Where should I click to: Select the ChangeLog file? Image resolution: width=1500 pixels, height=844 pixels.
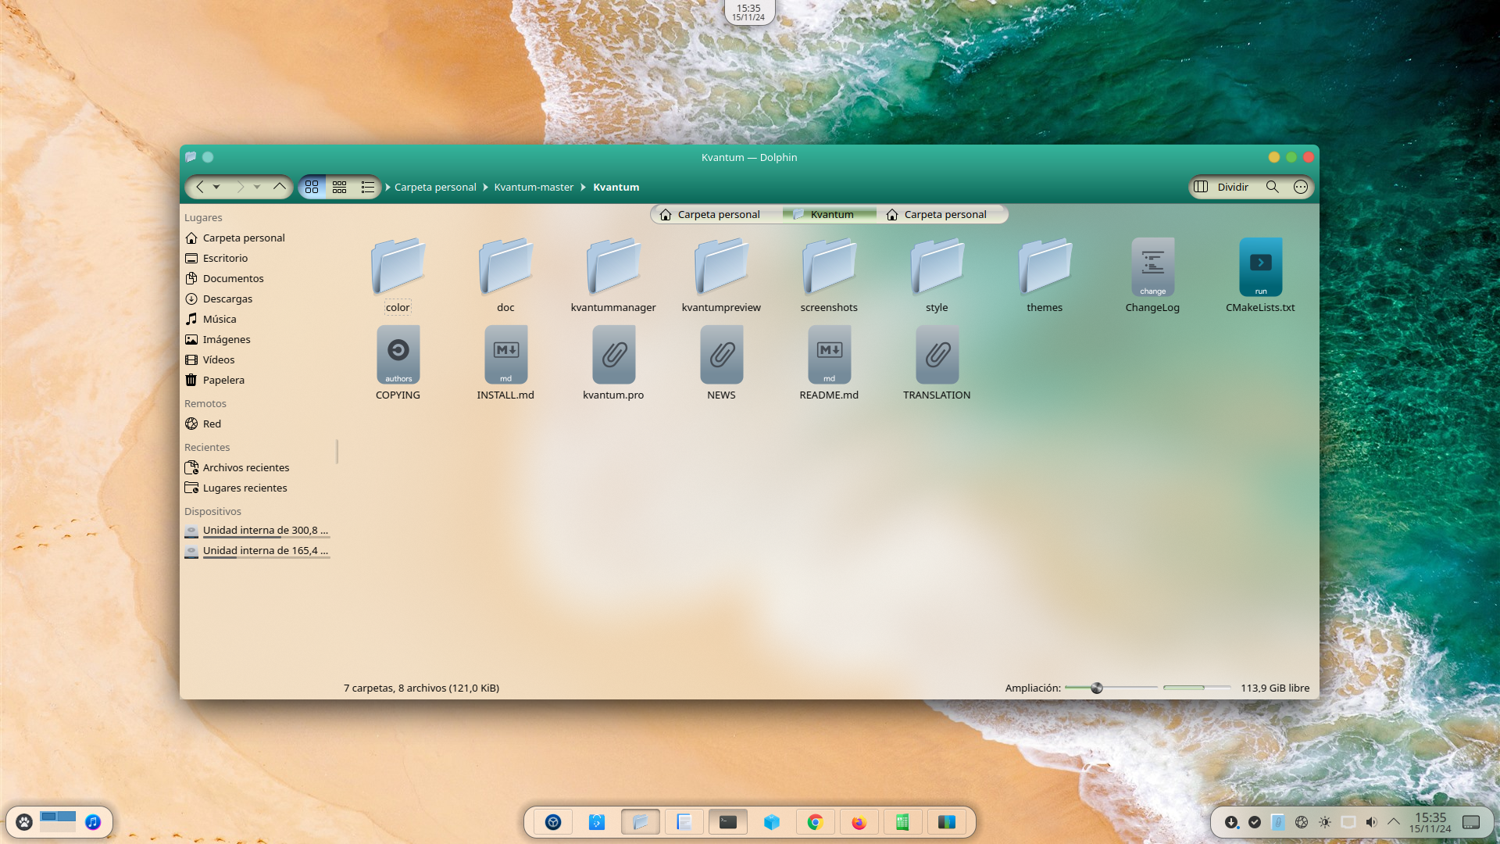tap(1152, 275)
